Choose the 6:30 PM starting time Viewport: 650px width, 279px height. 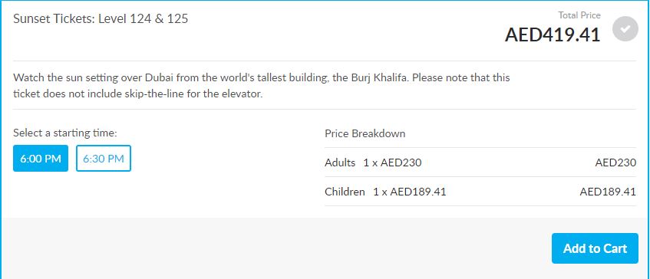[x=104, y=158]
